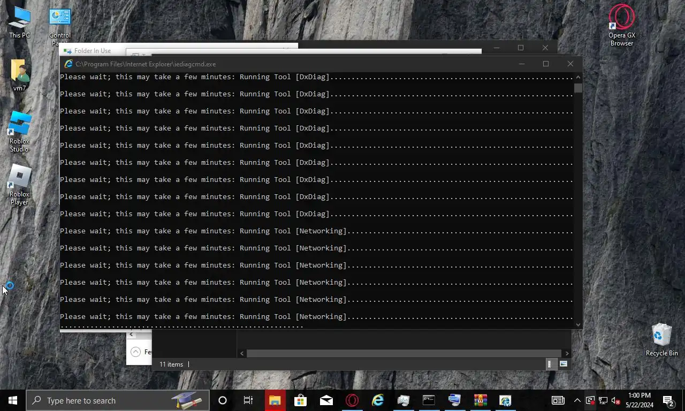Click the iediagcmd.exe title bar icon

[68, 64]
